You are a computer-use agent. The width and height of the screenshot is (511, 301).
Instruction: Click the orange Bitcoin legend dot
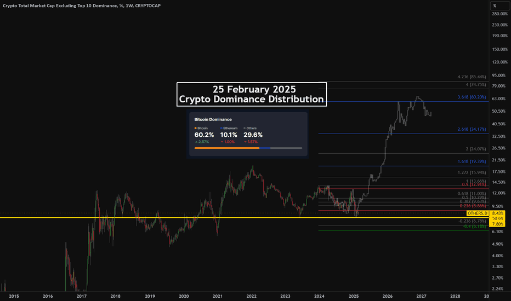pyautogui.click(x=196, y=128)
